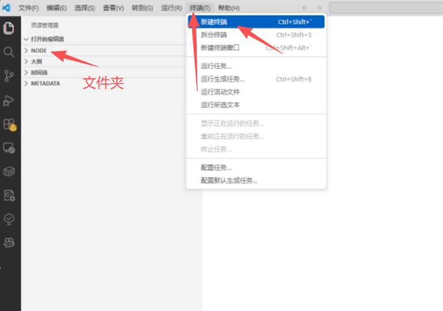Expand the NODE folder section
This screenshot has width=443, height=311.
click(x=39, y=51)
